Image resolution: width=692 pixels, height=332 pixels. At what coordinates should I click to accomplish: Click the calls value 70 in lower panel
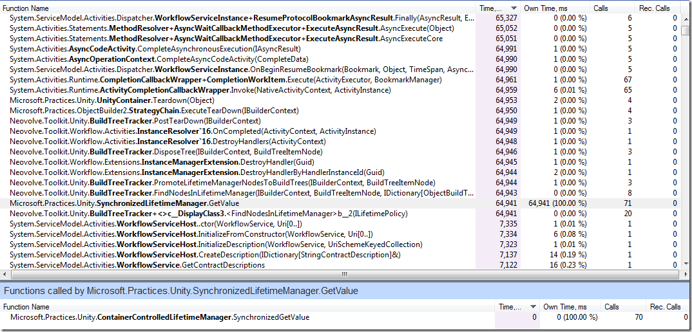point(638,317)
